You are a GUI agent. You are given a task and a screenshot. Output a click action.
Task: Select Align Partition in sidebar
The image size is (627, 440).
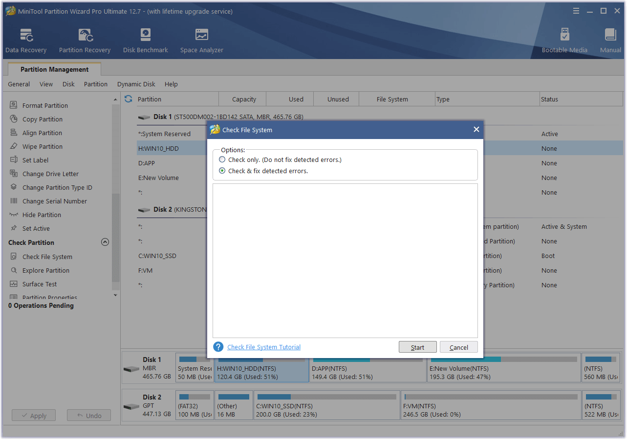[42, 133]
